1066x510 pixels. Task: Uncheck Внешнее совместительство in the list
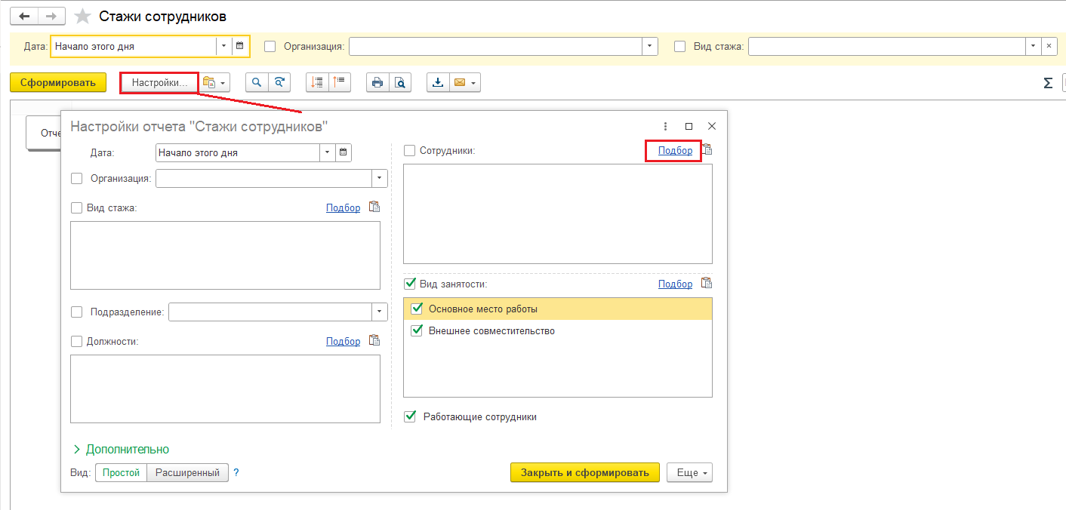417,330
